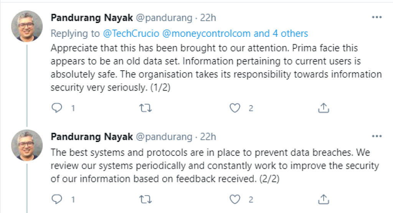Viewport: 393px width, 213px height.
Task: Click @pandurang handle on second tweet
Action: point(164,137)
